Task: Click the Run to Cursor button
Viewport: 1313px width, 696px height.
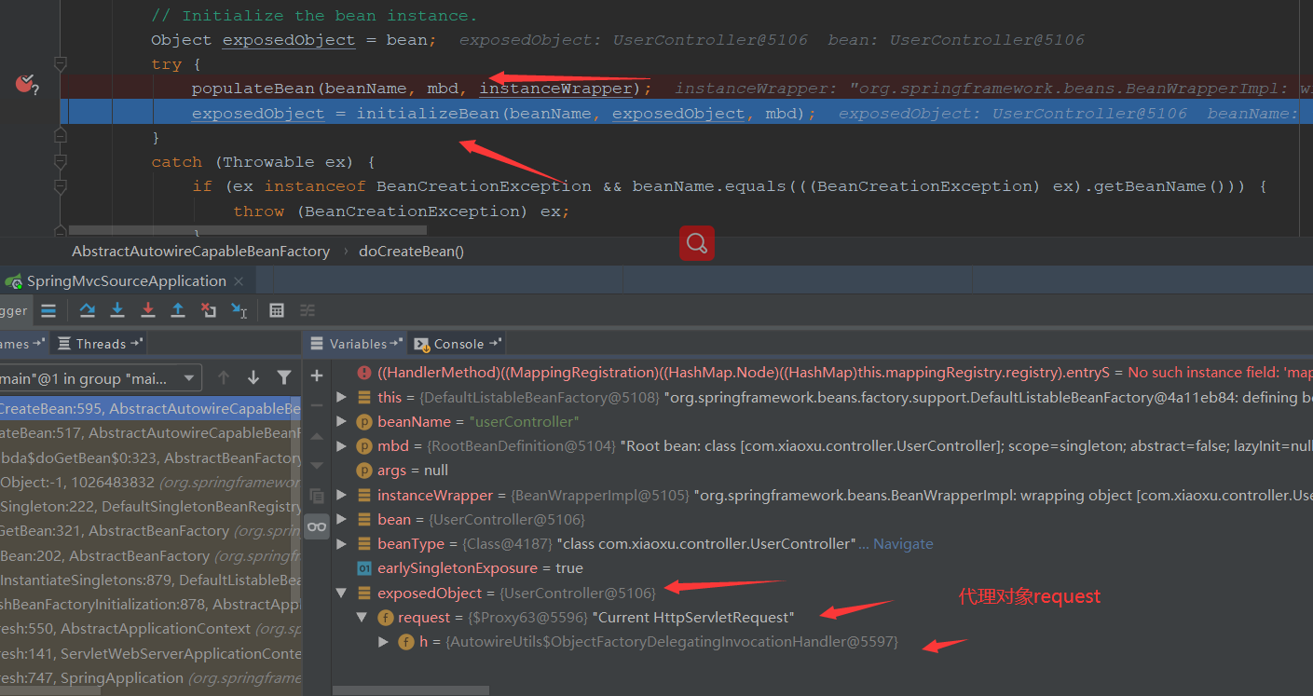Action: coord(239,311)
